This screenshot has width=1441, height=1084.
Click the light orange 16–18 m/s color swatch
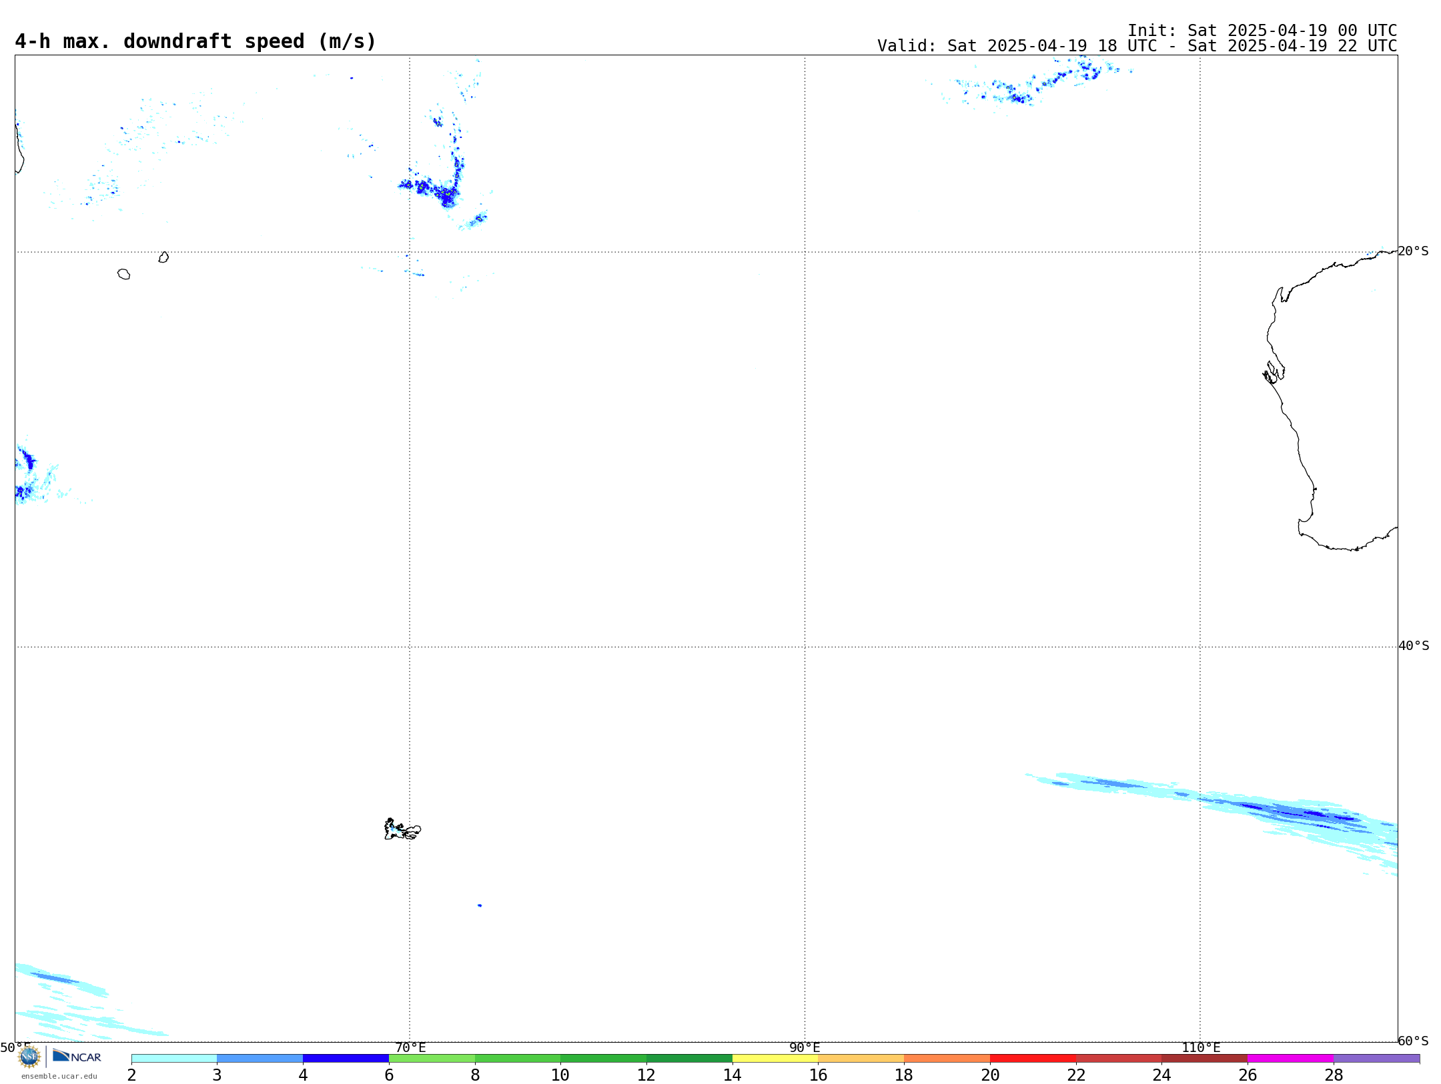(861, 1058)
